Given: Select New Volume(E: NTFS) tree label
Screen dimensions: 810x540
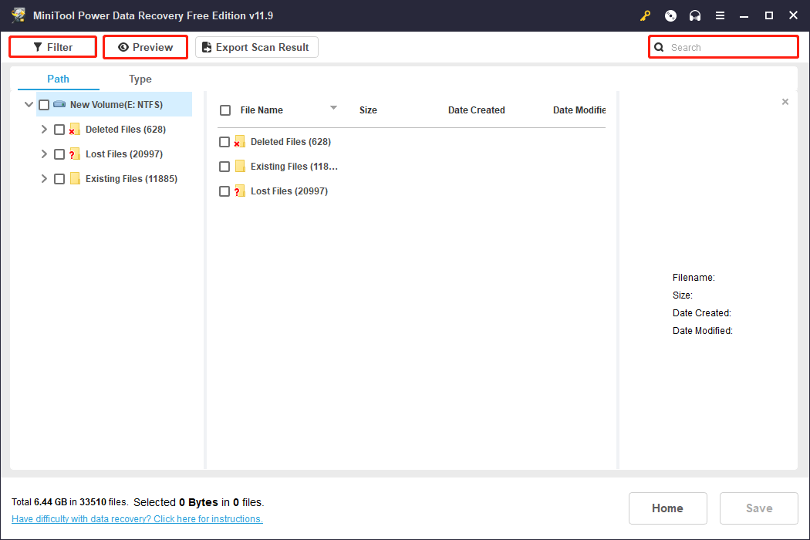Looking at the screenshot, I should pos(116,105).
